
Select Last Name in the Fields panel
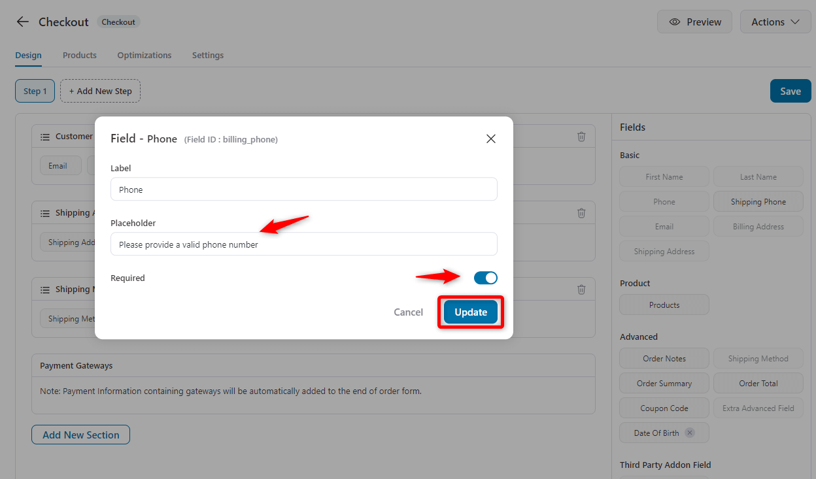(758, 177)
